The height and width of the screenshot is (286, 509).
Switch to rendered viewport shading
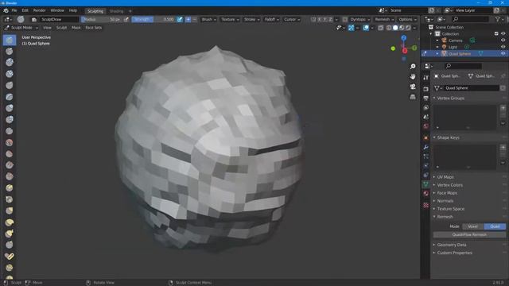(x=408, y=28)
